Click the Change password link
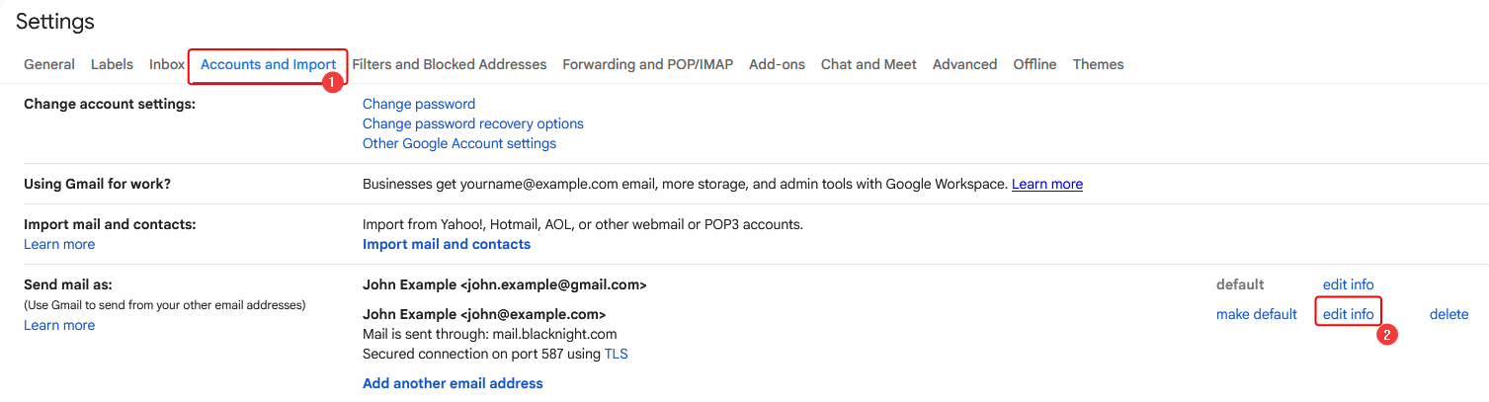The image size is (1489, 402). (419, 104)
